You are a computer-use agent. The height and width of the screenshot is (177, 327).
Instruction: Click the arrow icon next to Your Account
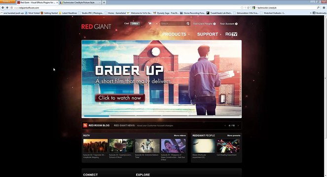click(236, 24)
